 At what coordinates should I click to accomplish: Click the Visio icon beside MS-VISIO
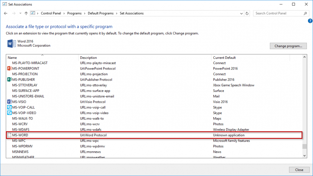pos(9,102)
